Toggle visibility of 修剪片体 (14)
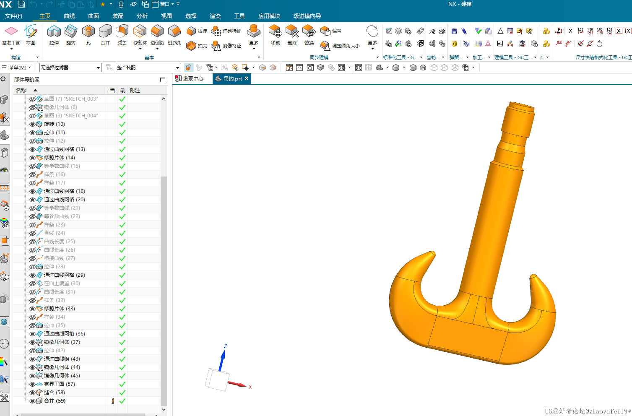Image resolution: width=632 pixels, height=416 pixels. tap(32, 158)
